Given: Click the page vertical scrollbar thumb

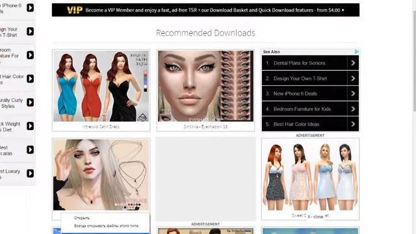Looking at the screenshot, I should (415, 62).
